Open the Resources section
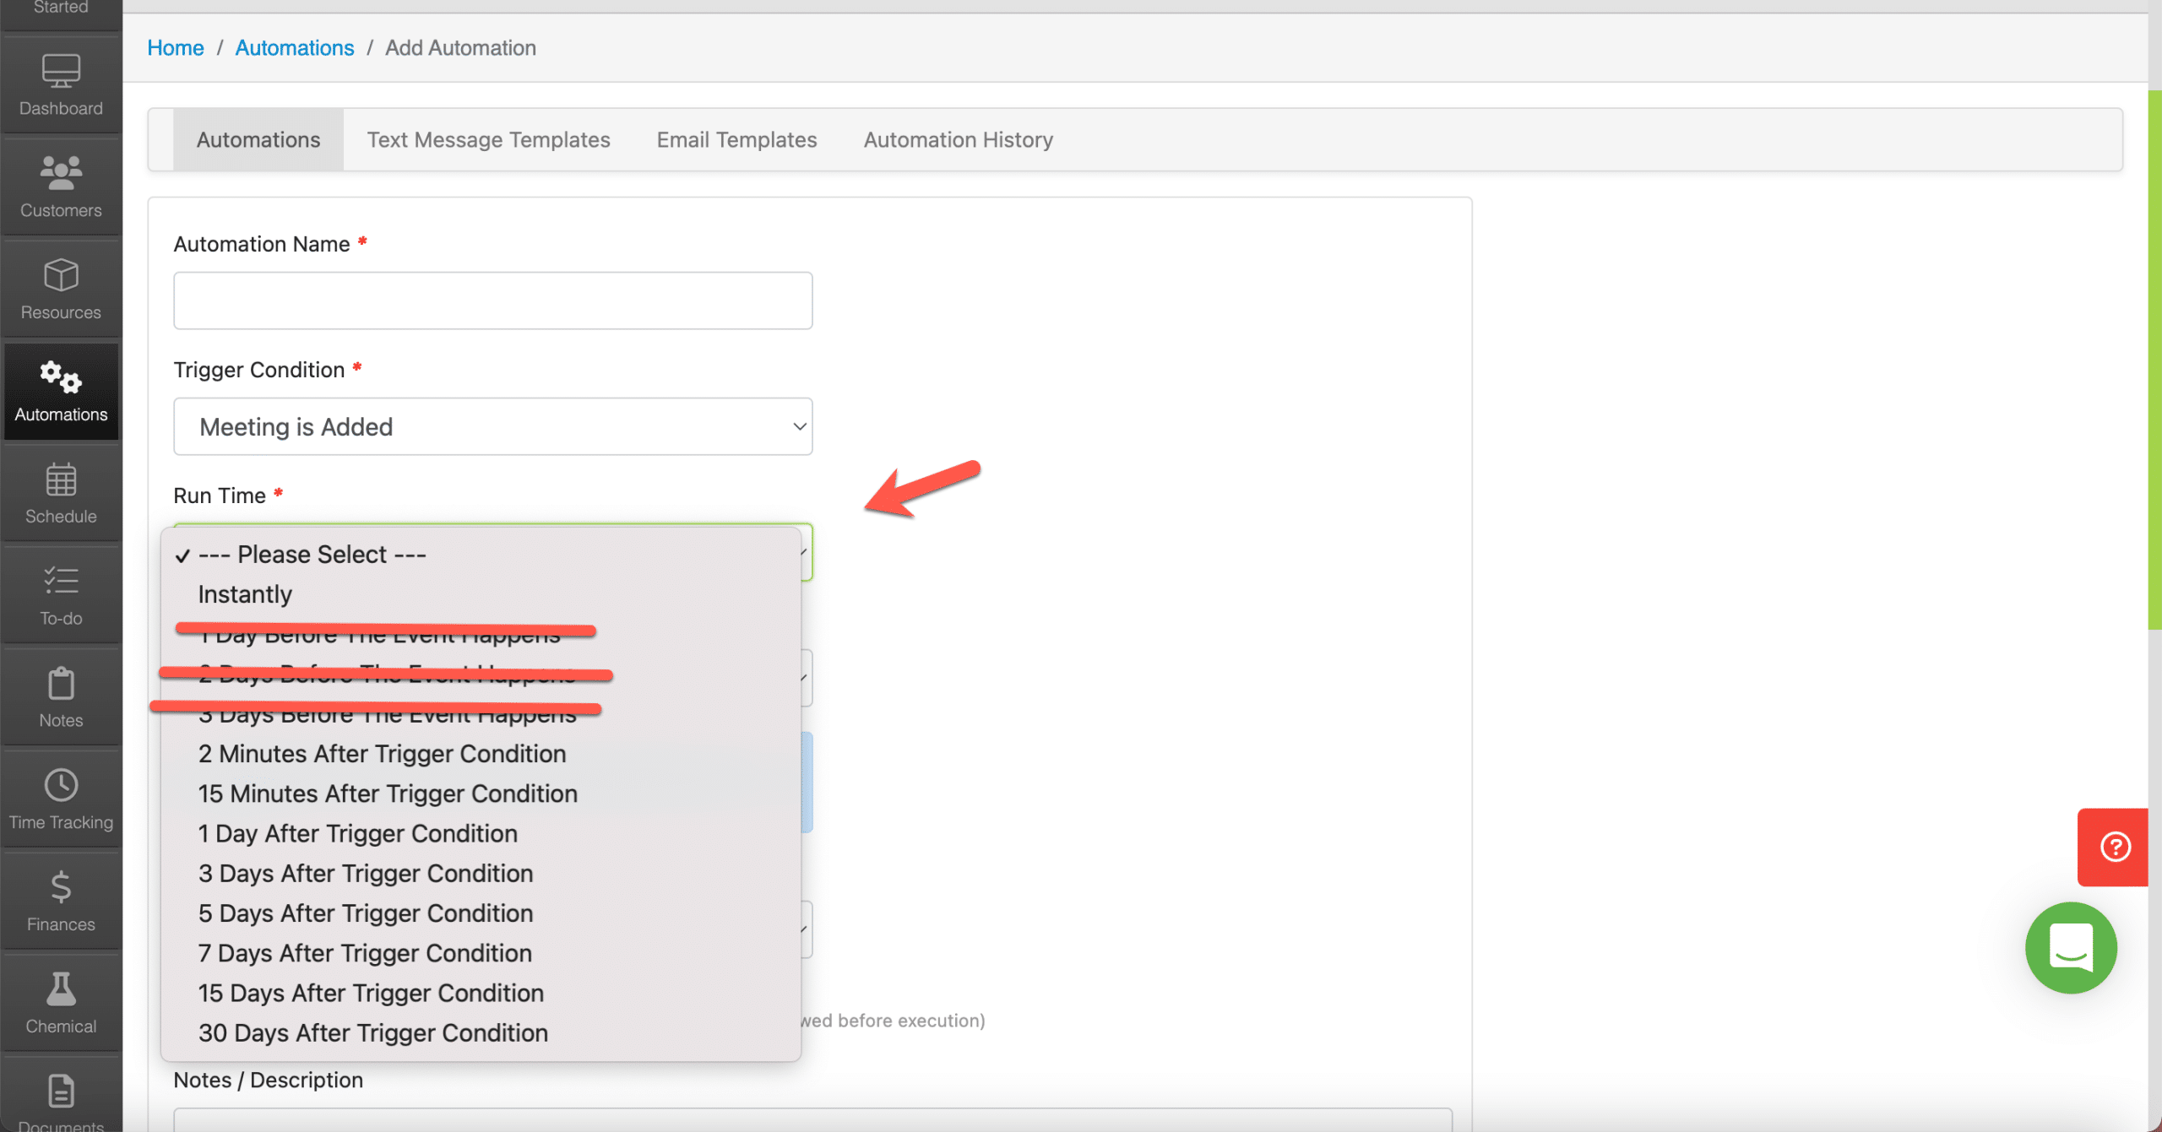The image size is (2162, 1132). pyautogui.click(x=60, y=289)
